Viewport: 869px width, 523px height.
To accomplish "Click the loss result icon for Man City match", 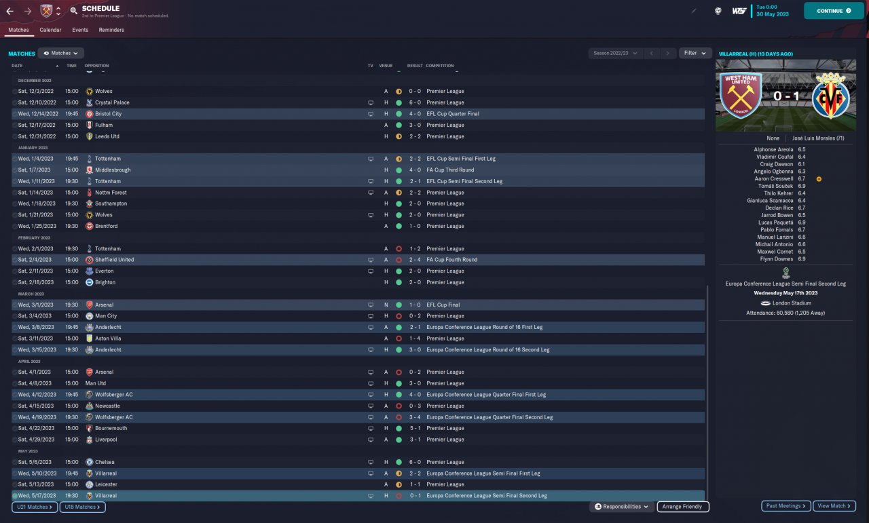I will point(399,316).
